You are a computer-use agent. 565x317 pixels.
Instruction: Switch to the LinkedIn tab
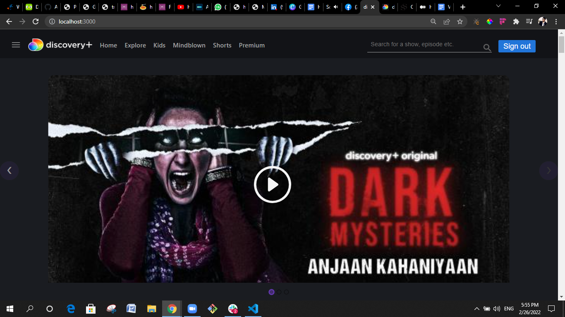coord(277,7)
